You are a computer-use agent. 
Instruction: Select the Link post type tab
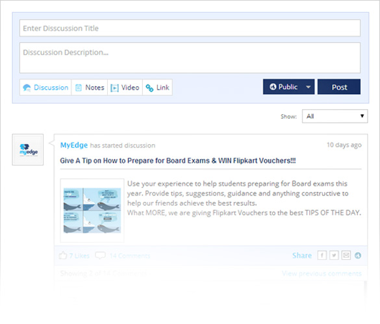[x=157, y=87]
